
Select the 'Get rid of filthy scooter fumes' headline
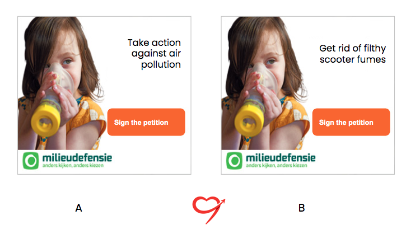[x=353, y=54]
